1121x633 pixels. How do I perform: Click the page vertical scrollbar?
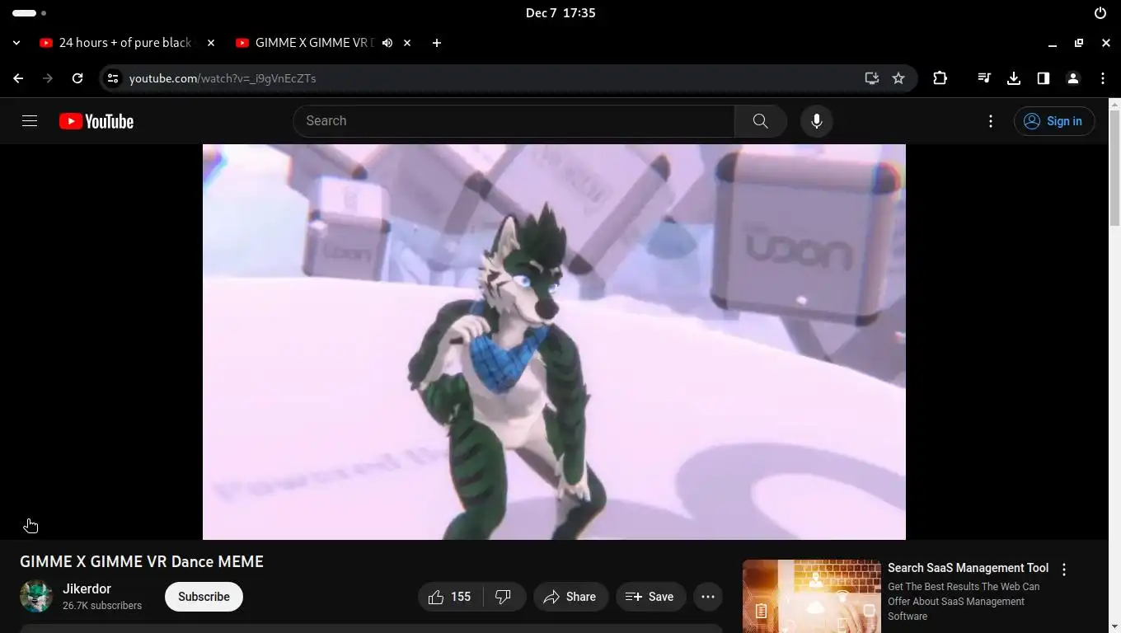click(1114, 169)
